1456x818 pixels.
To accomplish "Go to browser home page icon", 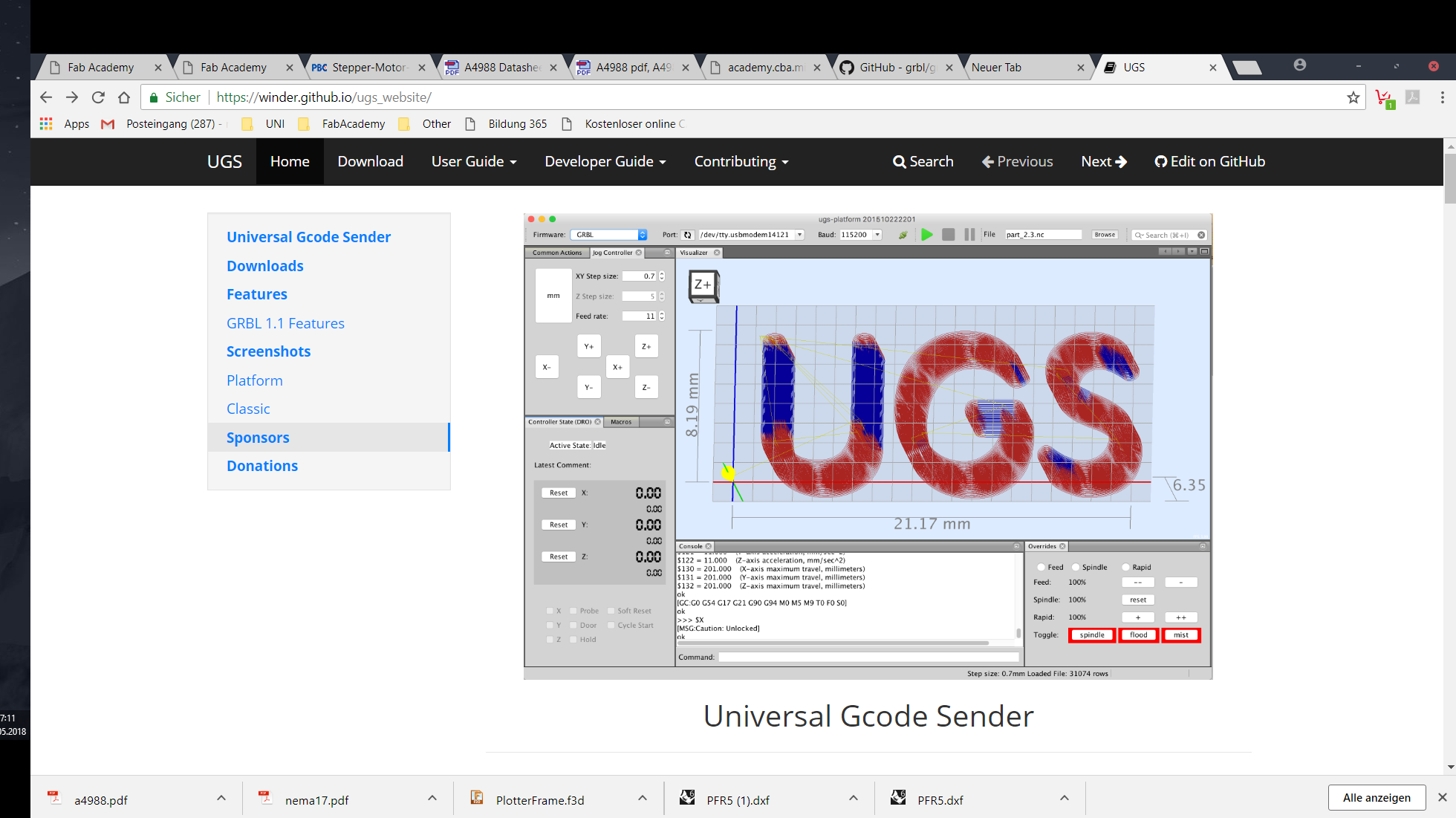I will click(124, 97).
